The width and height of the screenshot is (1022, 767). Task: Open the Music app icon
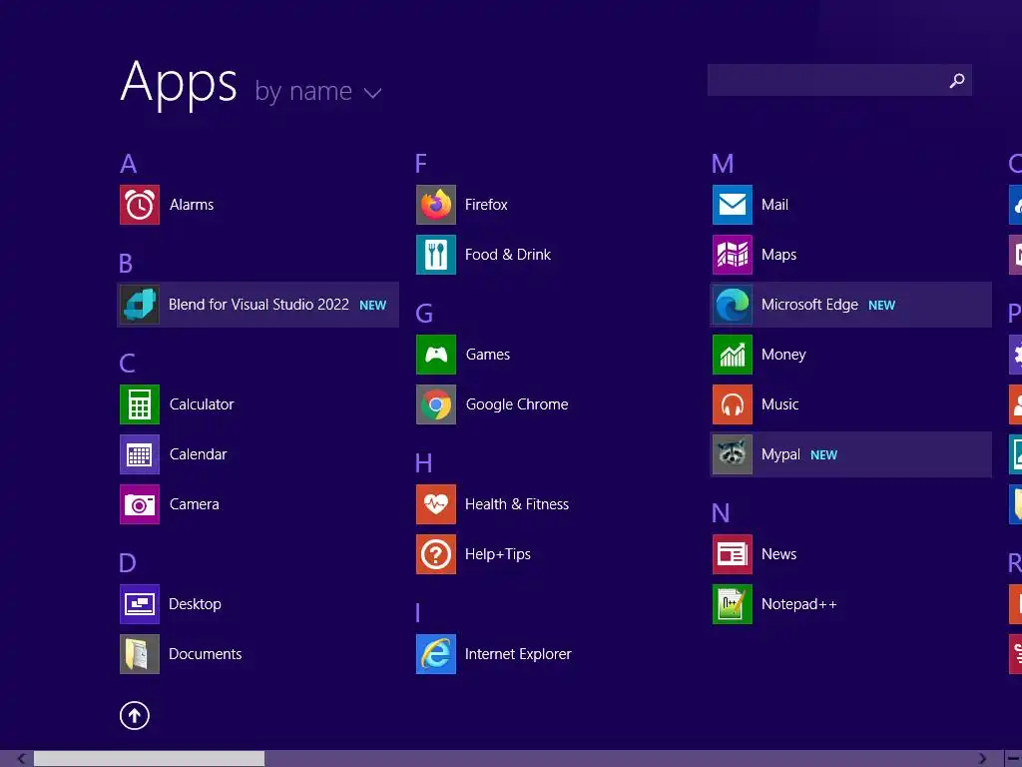coord(733,404)
